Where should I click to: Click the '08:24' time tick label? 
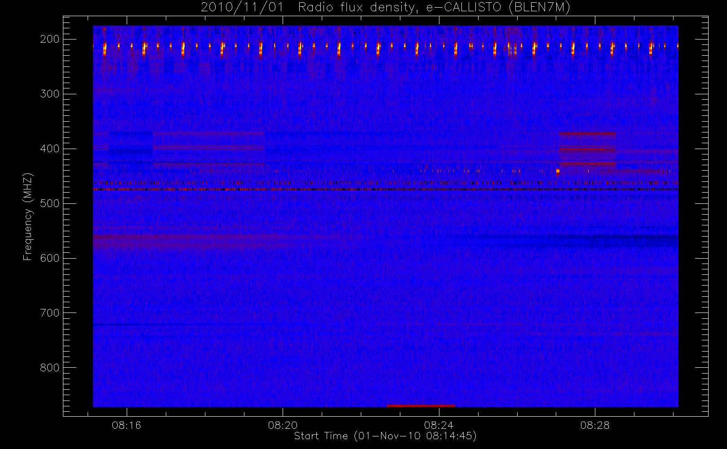pyautogui.click(x=439, y=425)
